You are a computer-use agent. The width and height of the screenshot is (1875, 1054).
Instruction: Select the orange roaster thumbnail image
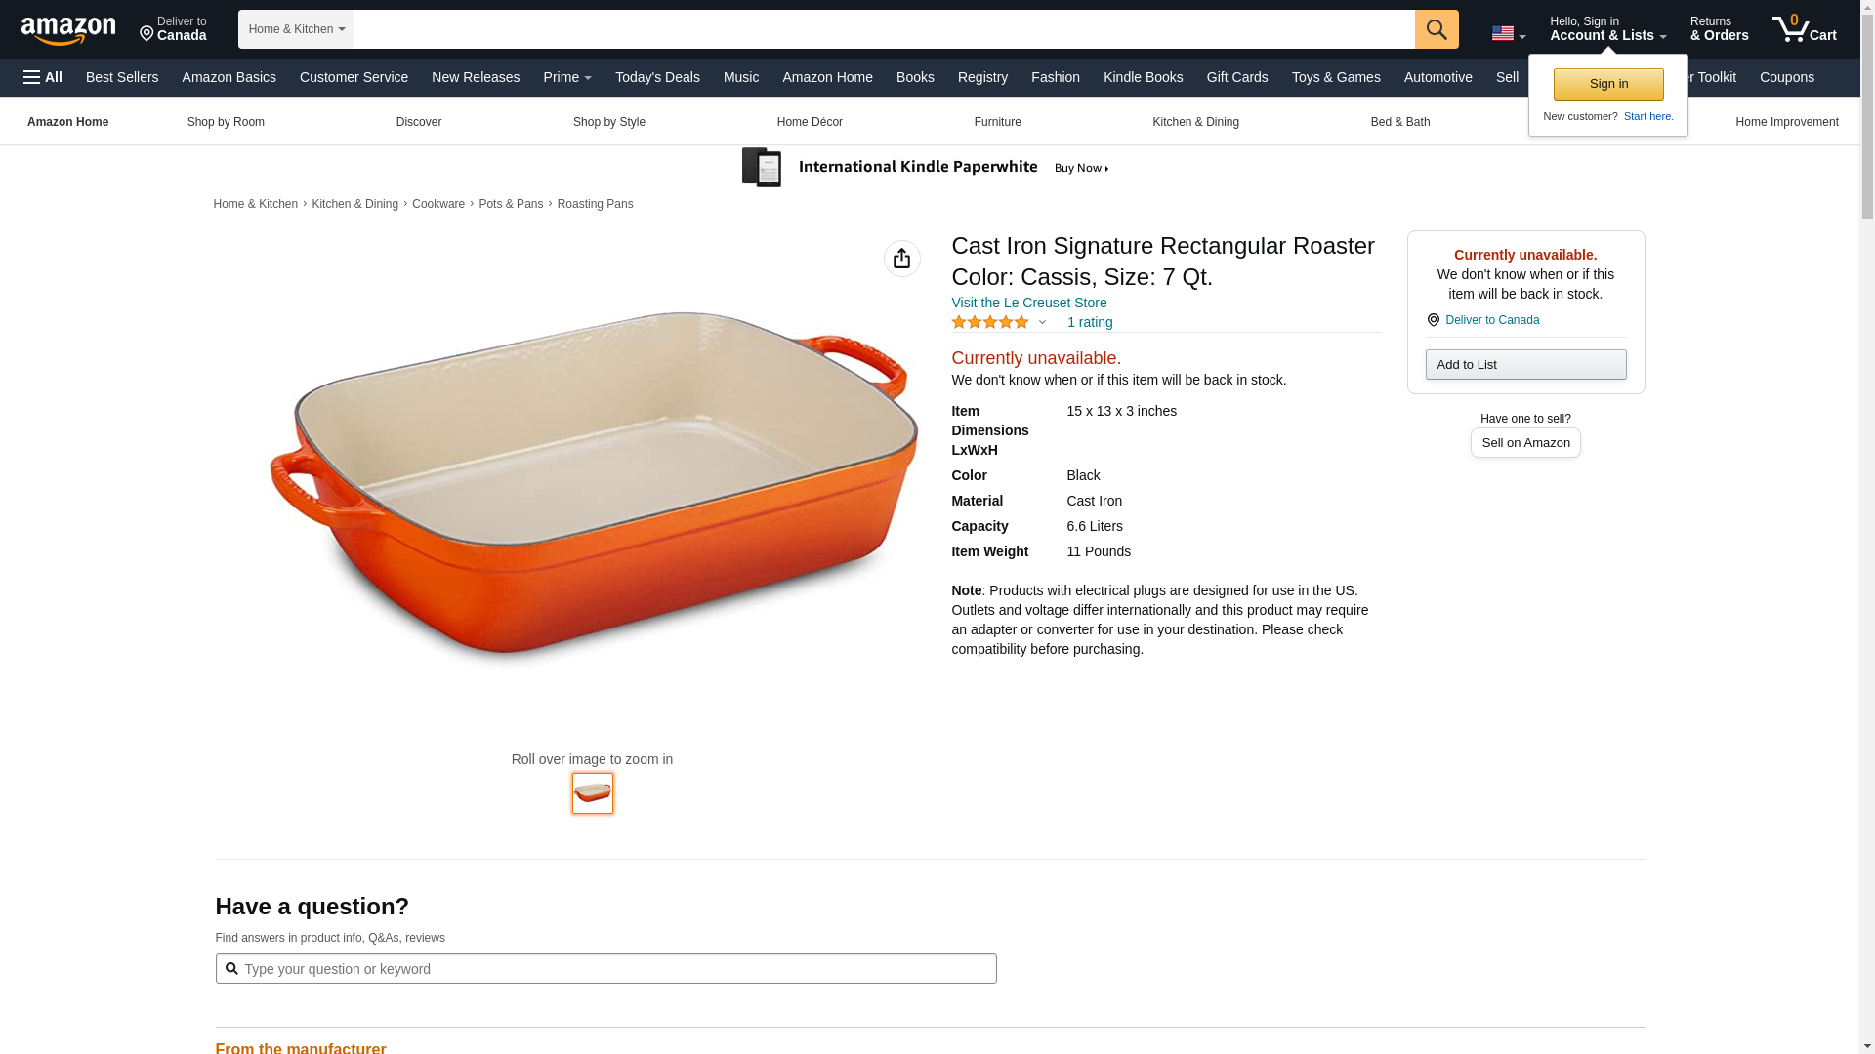[x=592, y=792]
